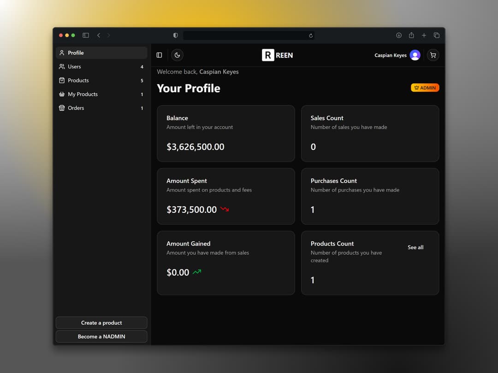This screenshot has width=498, height=373.
Task: Click the Create a product button
Action: pyautogui.click(x=101, y=322)
